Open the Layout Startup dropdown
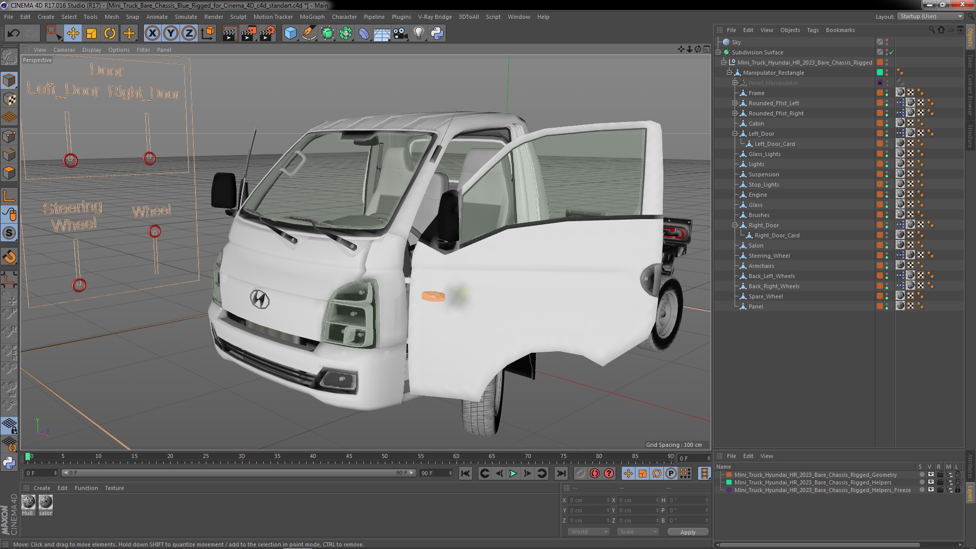Image resolution: width=976 pixels, height=549 pixels. (x=930, y=17)
